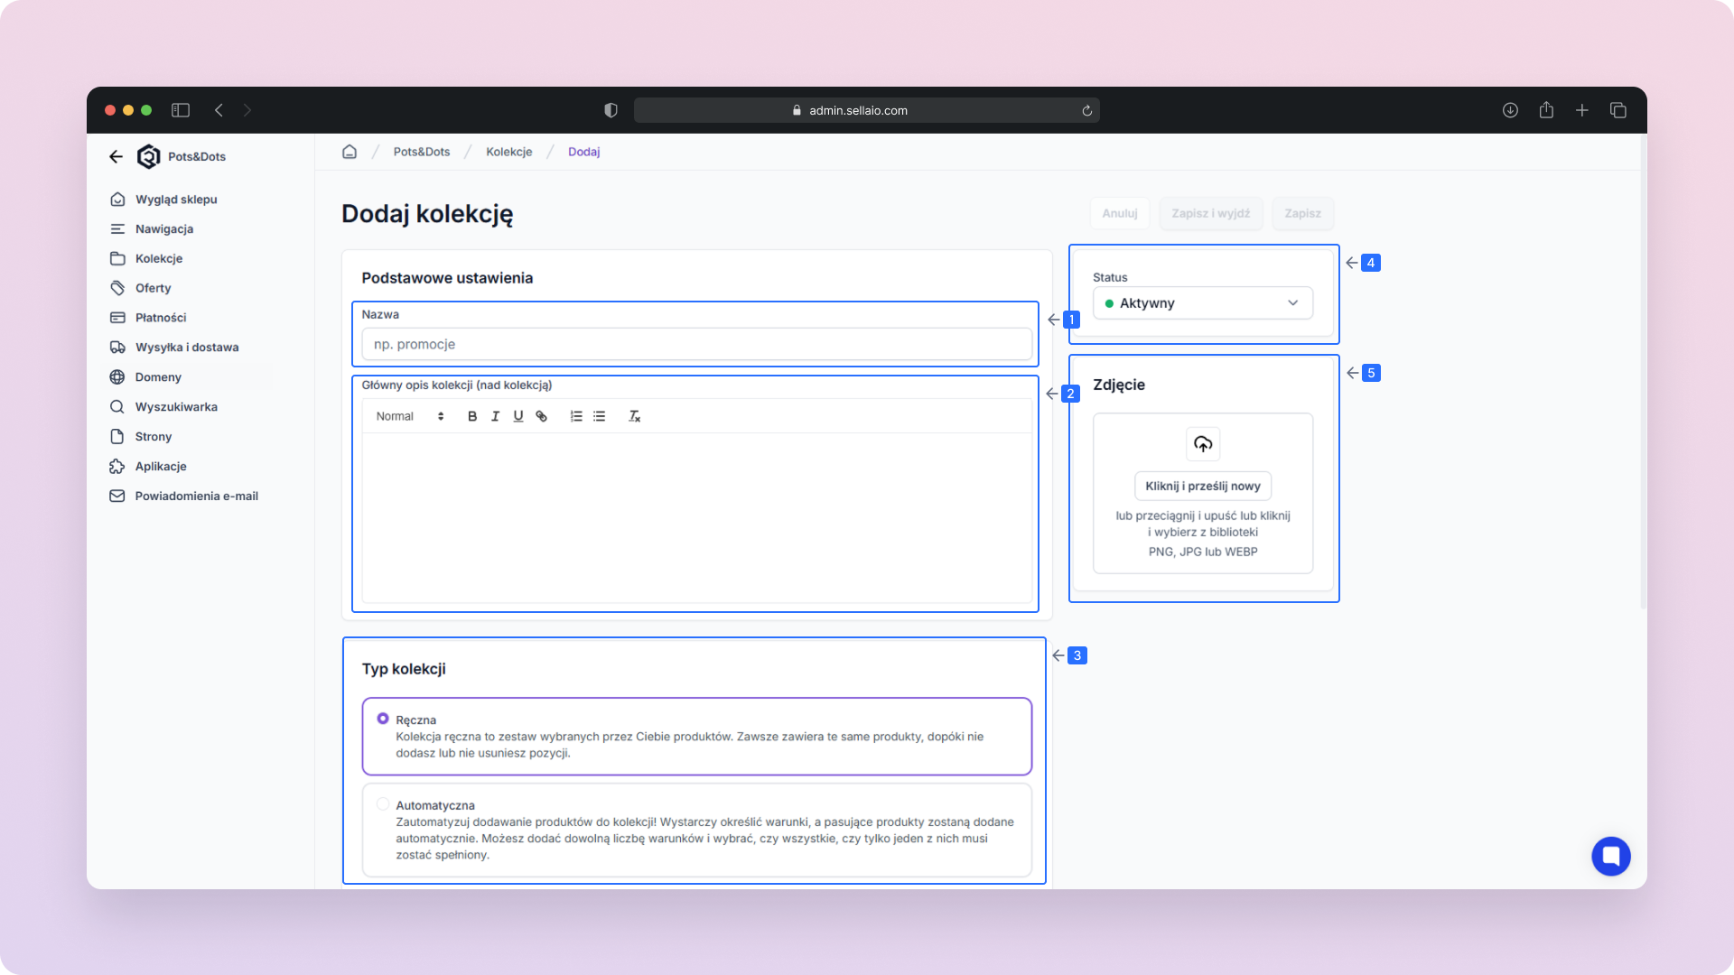Click the Zapisz i wyjdź button

point(1210,214)
